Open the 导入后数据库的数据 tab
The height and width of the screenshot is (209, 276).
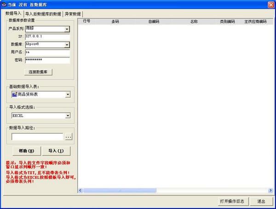[43, 14]
